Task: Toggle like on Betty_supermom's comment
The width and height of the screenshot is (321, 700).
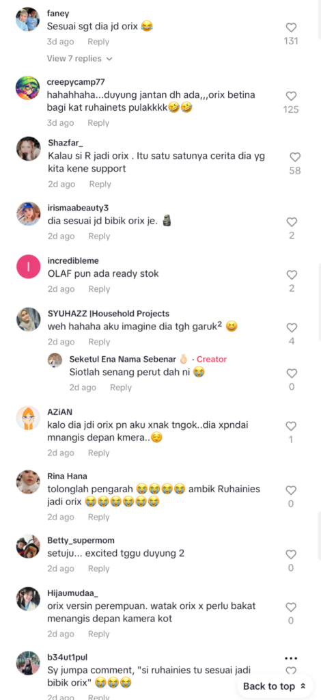Action: click(x=291, y=554)
